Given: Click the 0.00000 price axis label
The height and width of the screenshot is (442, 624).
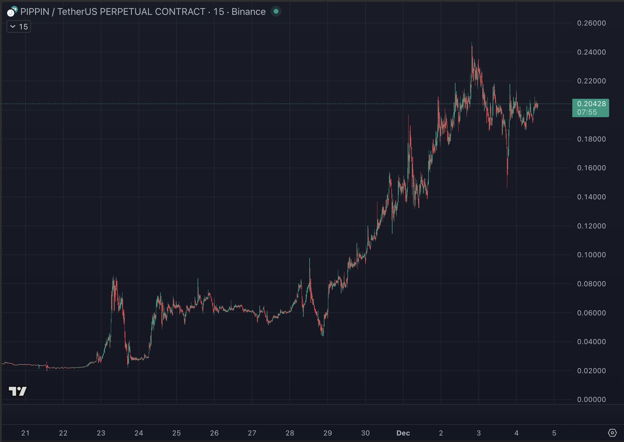Looking at the screenshot, I should (591, 399).
